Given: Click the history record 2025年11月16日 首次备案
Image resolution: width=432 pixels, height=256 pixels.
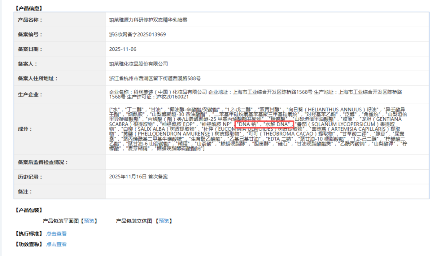Looking at the screenshot, I should point(138,176).
